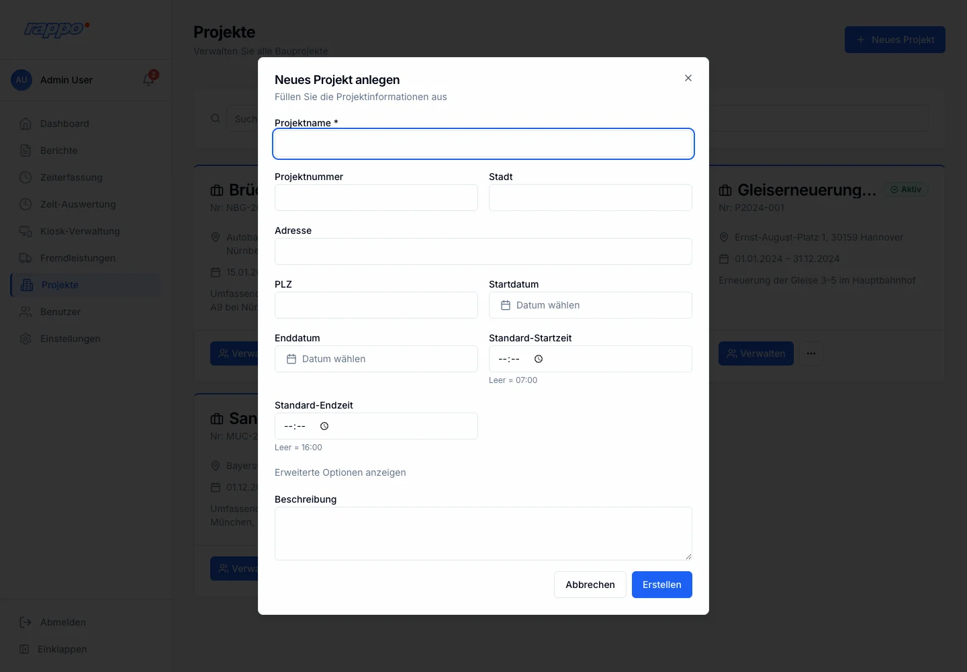Focus the Projektname input field

click(483, 144)
